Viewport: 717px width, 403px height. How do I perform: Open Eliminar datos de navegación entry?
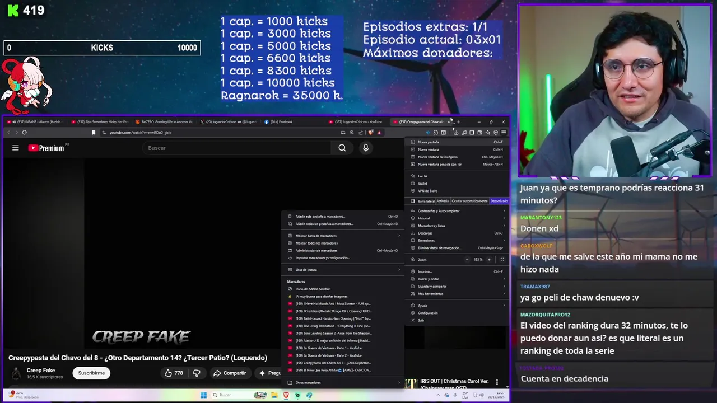coord(458,247)
